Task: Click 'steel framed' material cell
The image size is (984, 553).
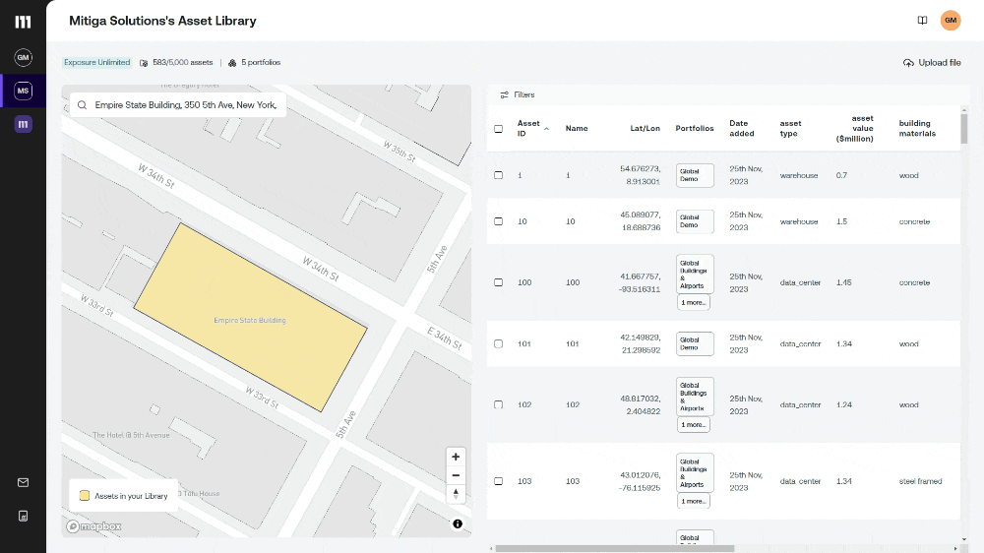Action: [x=920, y=481]
